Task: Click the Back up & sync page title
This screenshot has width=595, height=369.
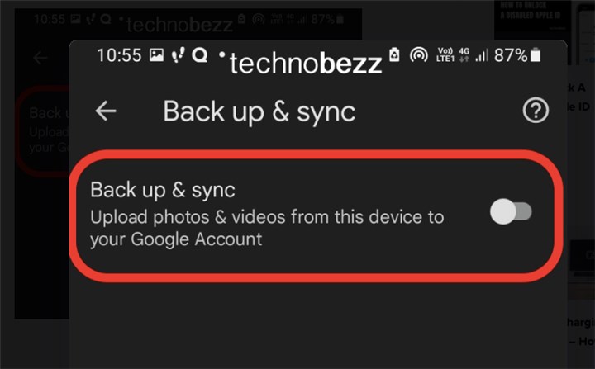Action: pos(259,111)
